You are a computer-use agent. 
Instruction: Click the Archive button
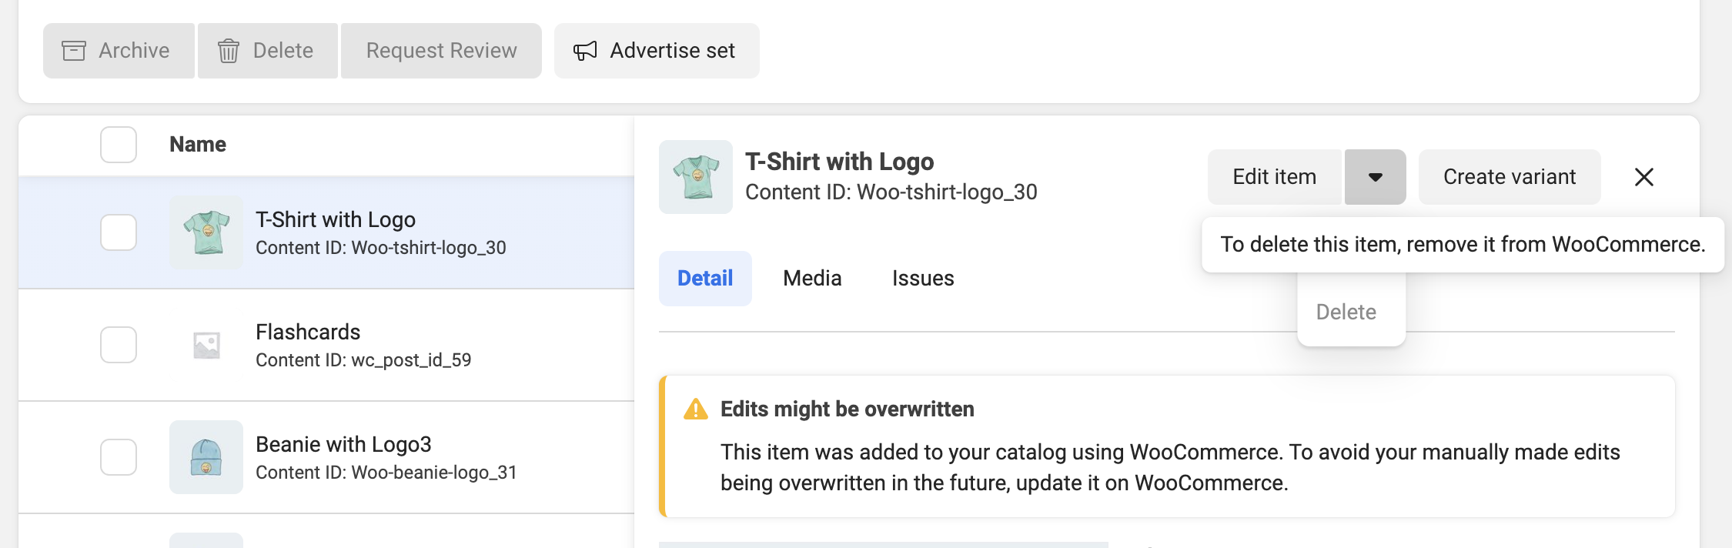(x=119, y=51)
